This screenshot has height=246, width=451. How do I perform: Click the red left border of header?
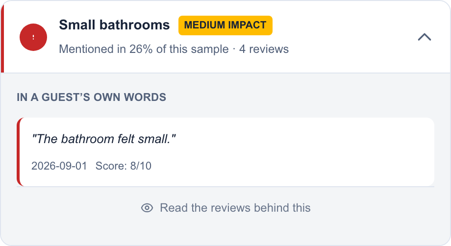[x=2, y=37]
